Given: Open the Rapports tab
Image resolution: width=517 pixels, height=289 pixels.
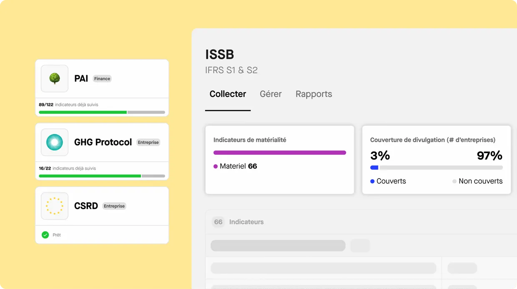Looking at the screenshot, I should coord(314,94).
